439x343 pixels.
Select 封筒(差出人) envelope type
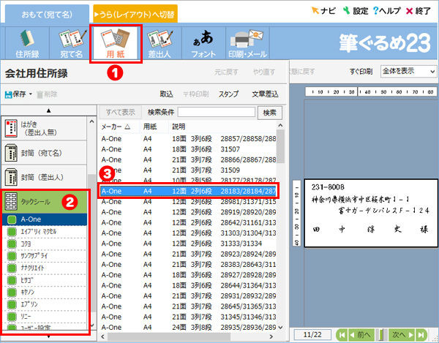pos(45,177)
